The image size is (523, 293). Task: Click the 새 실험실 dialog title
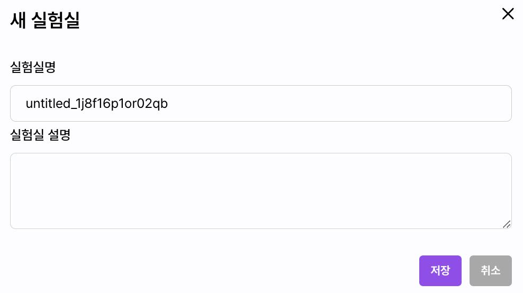pyautogui.click(x=45, y=20)
